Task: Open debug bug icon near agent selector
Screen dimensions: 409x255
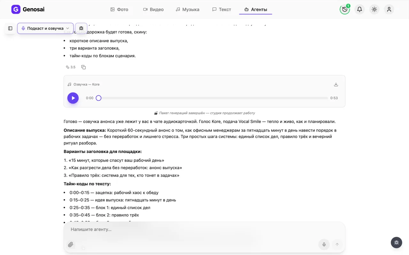Action: pyautogui.click(x=81, y=28)
